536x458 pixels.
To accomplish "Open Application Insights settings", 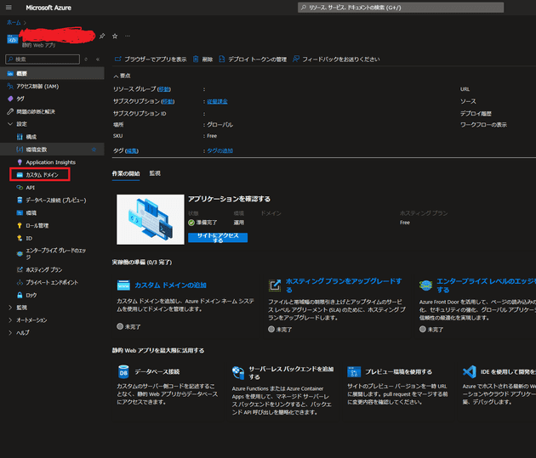I will (50, 162).
